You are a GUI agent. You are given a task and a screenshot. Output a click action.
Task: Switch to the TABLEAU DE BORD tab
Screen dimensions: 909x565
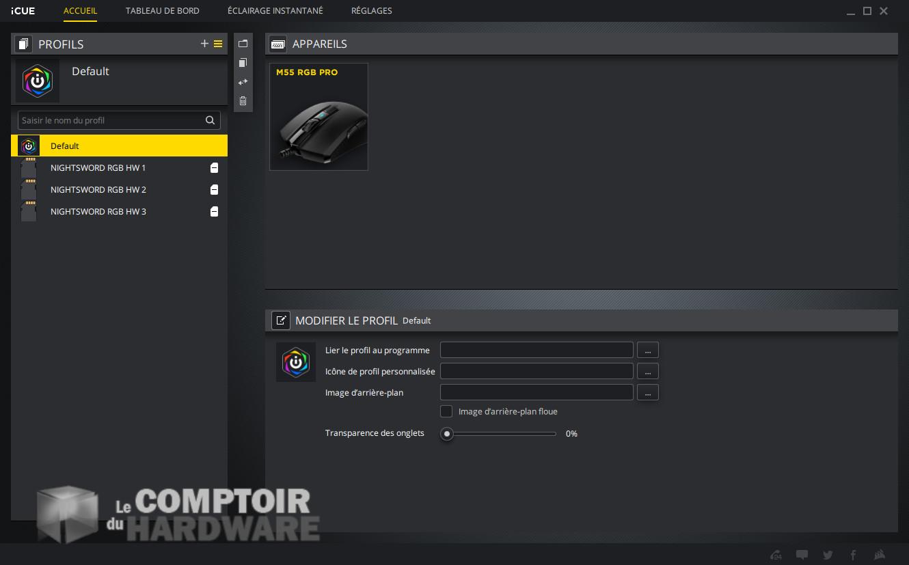pos(162,10)
